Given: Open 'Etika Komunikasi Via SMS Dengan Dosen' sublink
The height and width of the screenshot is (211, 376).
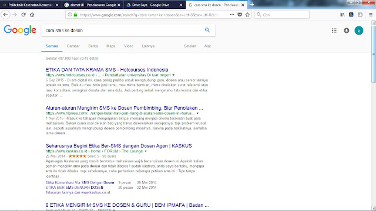Looking at the screenshot, I should pyautogui.click(x=80, y=182).
